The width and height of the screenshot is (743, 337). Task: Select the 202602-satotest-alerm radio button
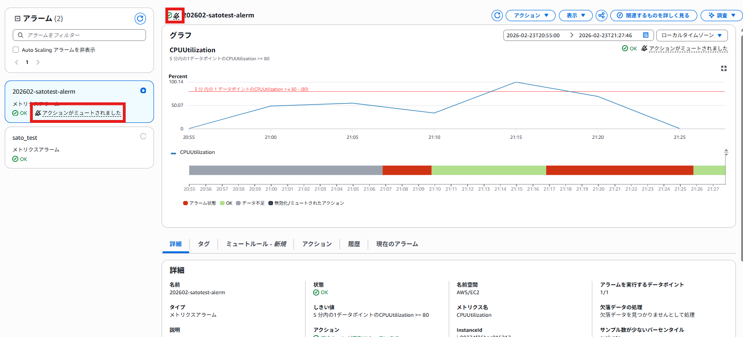(143, 90)
